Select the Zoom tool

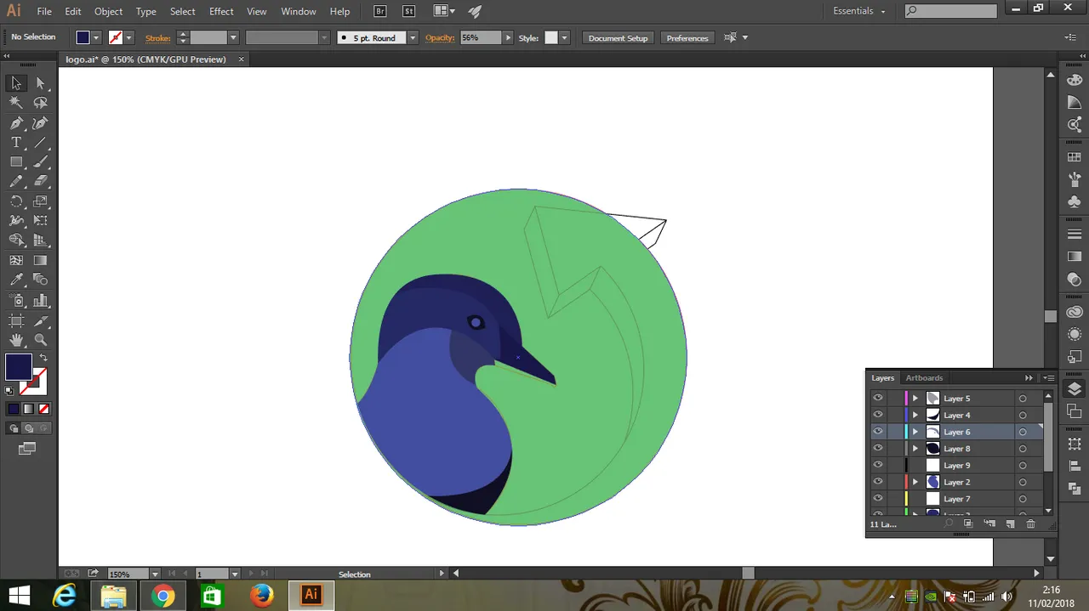tap(40, 340)
